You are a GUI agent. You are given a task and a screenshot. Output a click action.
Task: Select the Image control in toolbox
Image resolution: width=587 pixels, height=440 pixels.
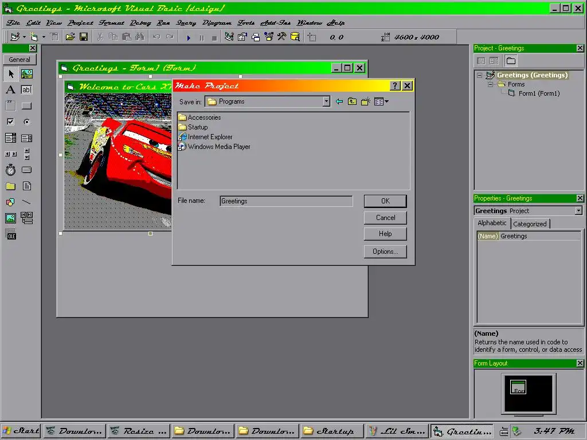(11, 218)
